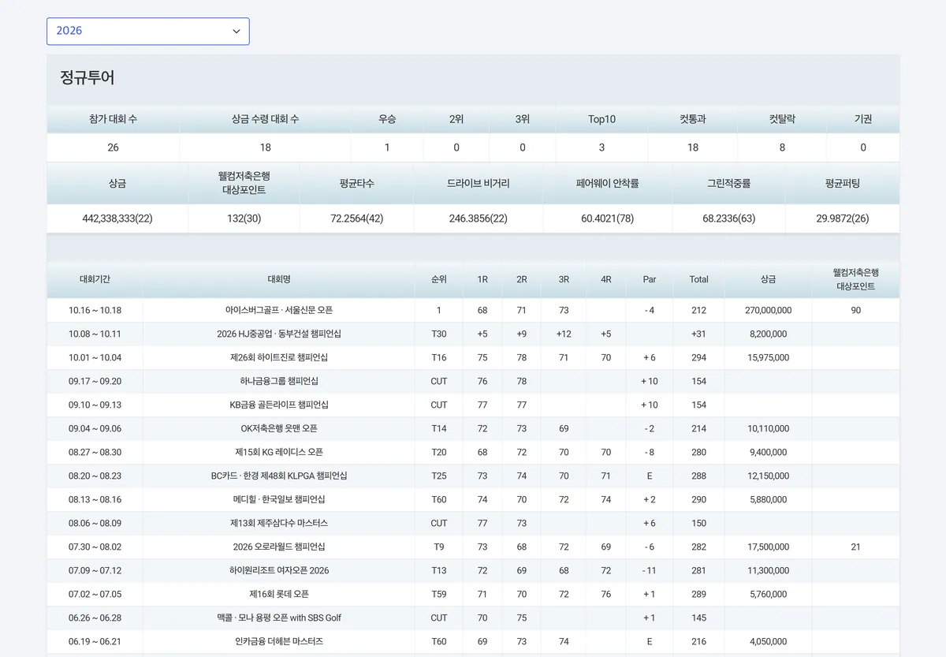Click the 90 대상포인트 value
This screenshot has height=657, width=946.
pos(856,311)
